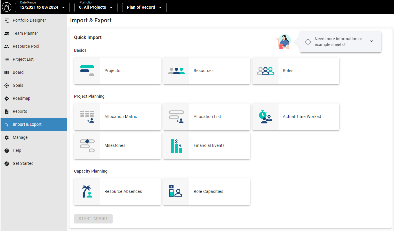Click the Help question mark icon
394x231 pixels.
point(7,151)
